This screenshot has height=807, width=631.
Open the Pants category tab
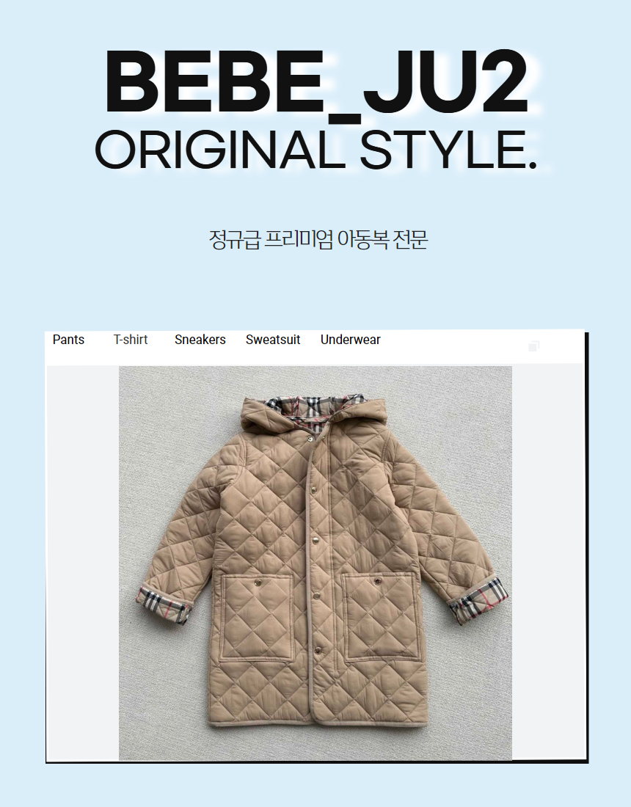coord(68,340)
